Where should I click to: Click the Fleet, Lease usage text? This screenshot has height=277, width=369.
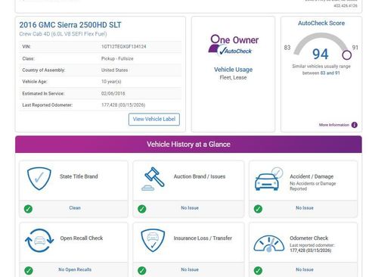(x=233, y=78)
